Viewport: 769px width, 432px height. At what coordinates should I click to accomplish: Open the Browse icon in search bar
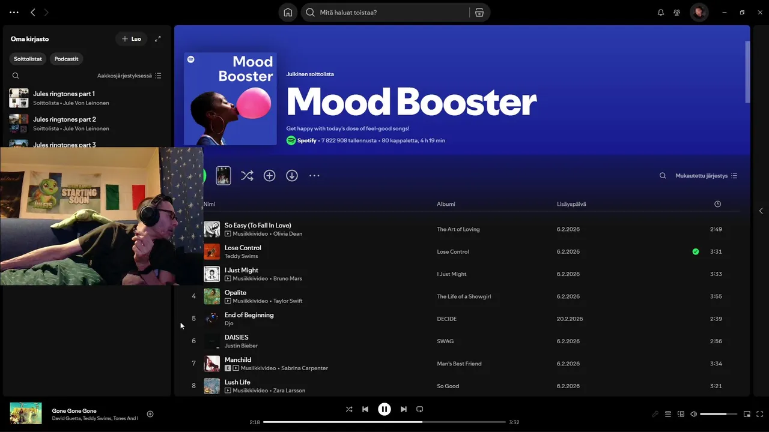click(479, 13)
